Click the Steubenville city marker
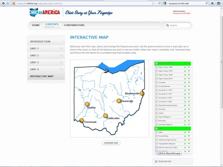This screenshot has height=167, width=223. coord(142,93)
